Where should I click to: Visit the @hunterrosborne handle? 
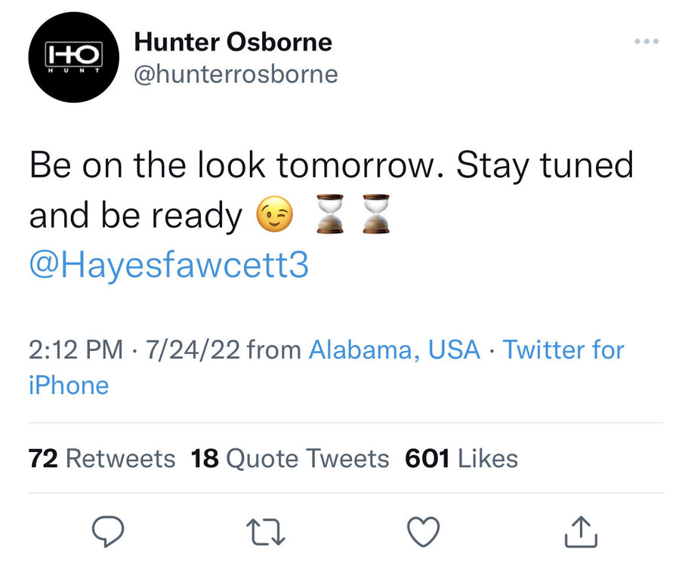click(236, 74)
